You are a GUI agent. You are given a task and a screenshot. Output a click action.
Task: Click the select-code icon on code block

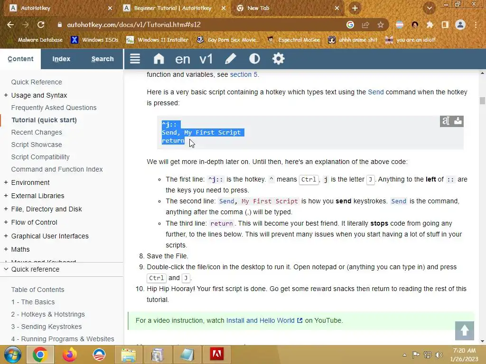point(446,121)
